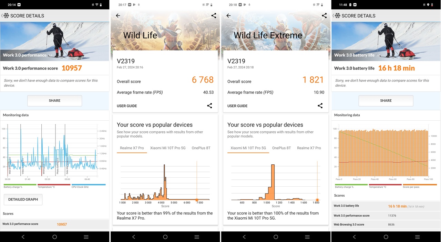Tap snowflake icon in Work 3.0 performance header

(x=6, y=16)
